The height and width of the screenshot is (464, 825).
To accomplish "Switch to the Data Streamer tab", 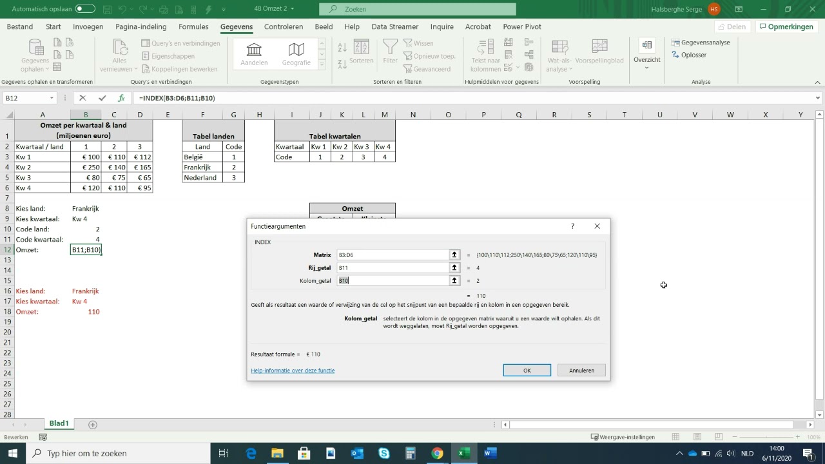I will pyautogui.click(x=395, y=26).
